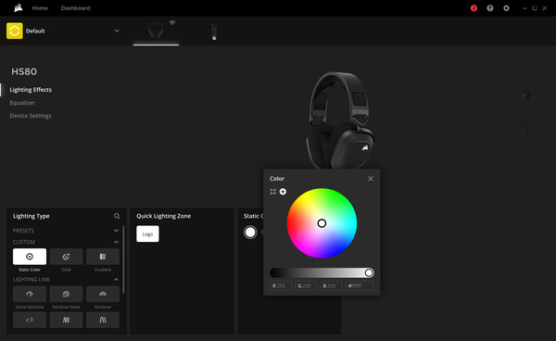Click the B value input field
Viewport: 556px width, 341px height.
point(331,285)
